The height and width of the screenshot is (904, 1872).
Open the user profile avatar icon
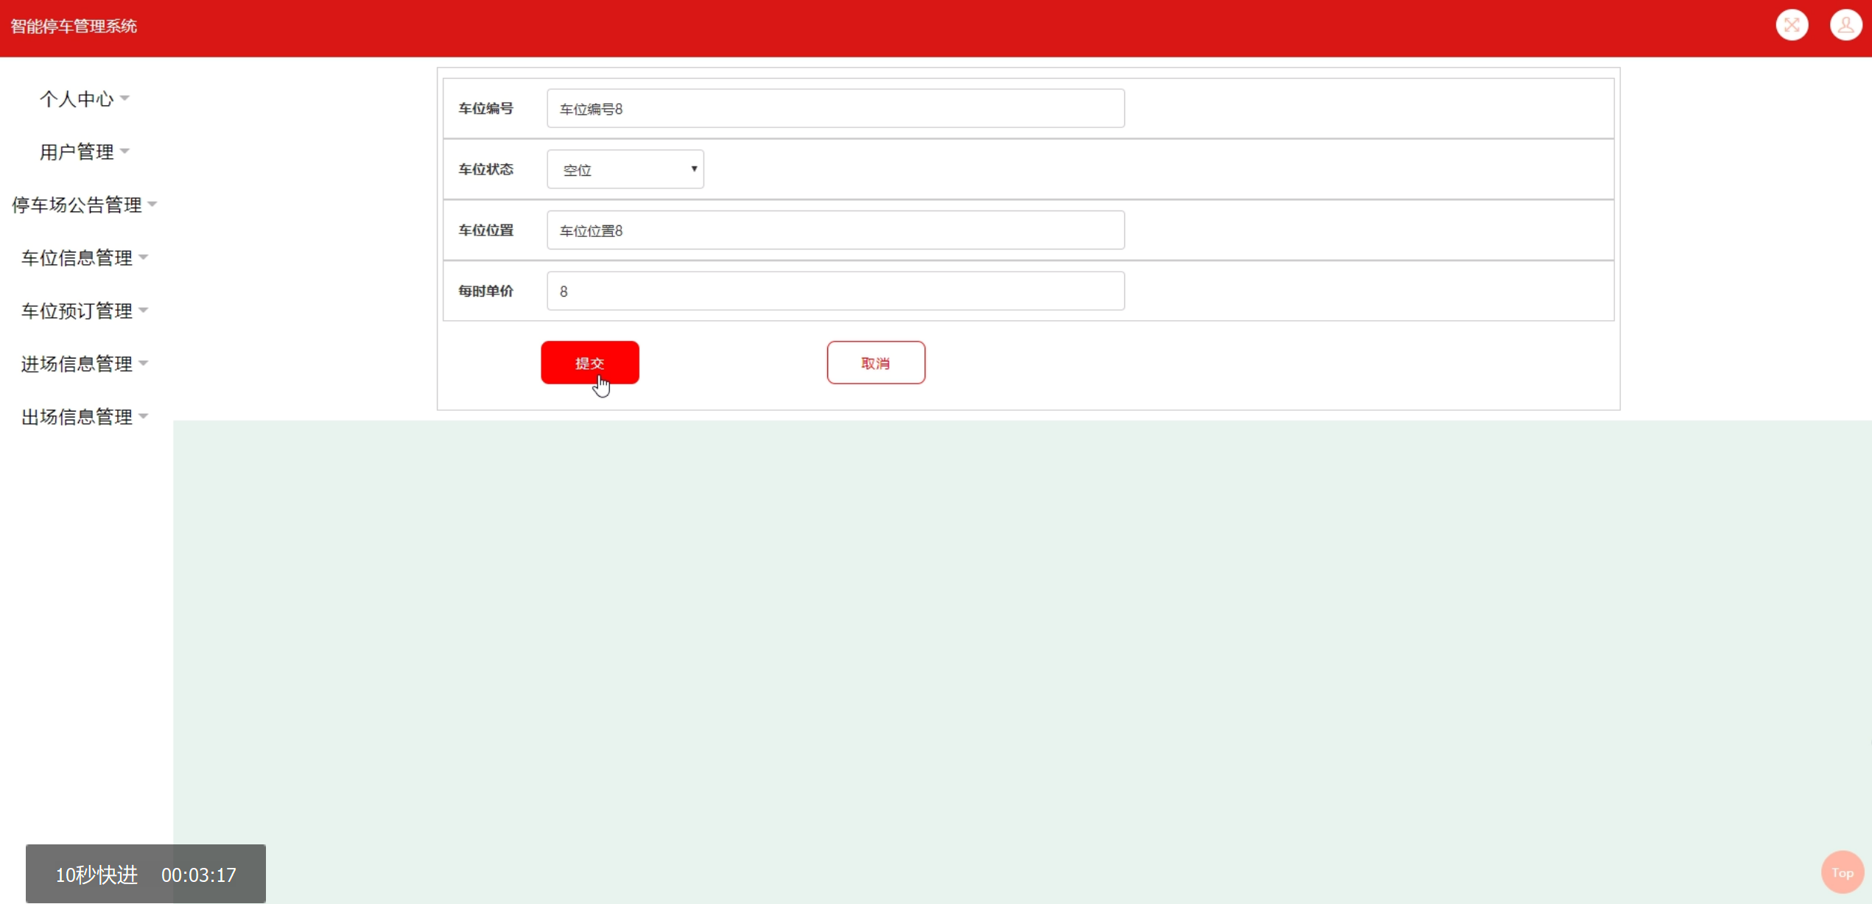[1845, 26]
